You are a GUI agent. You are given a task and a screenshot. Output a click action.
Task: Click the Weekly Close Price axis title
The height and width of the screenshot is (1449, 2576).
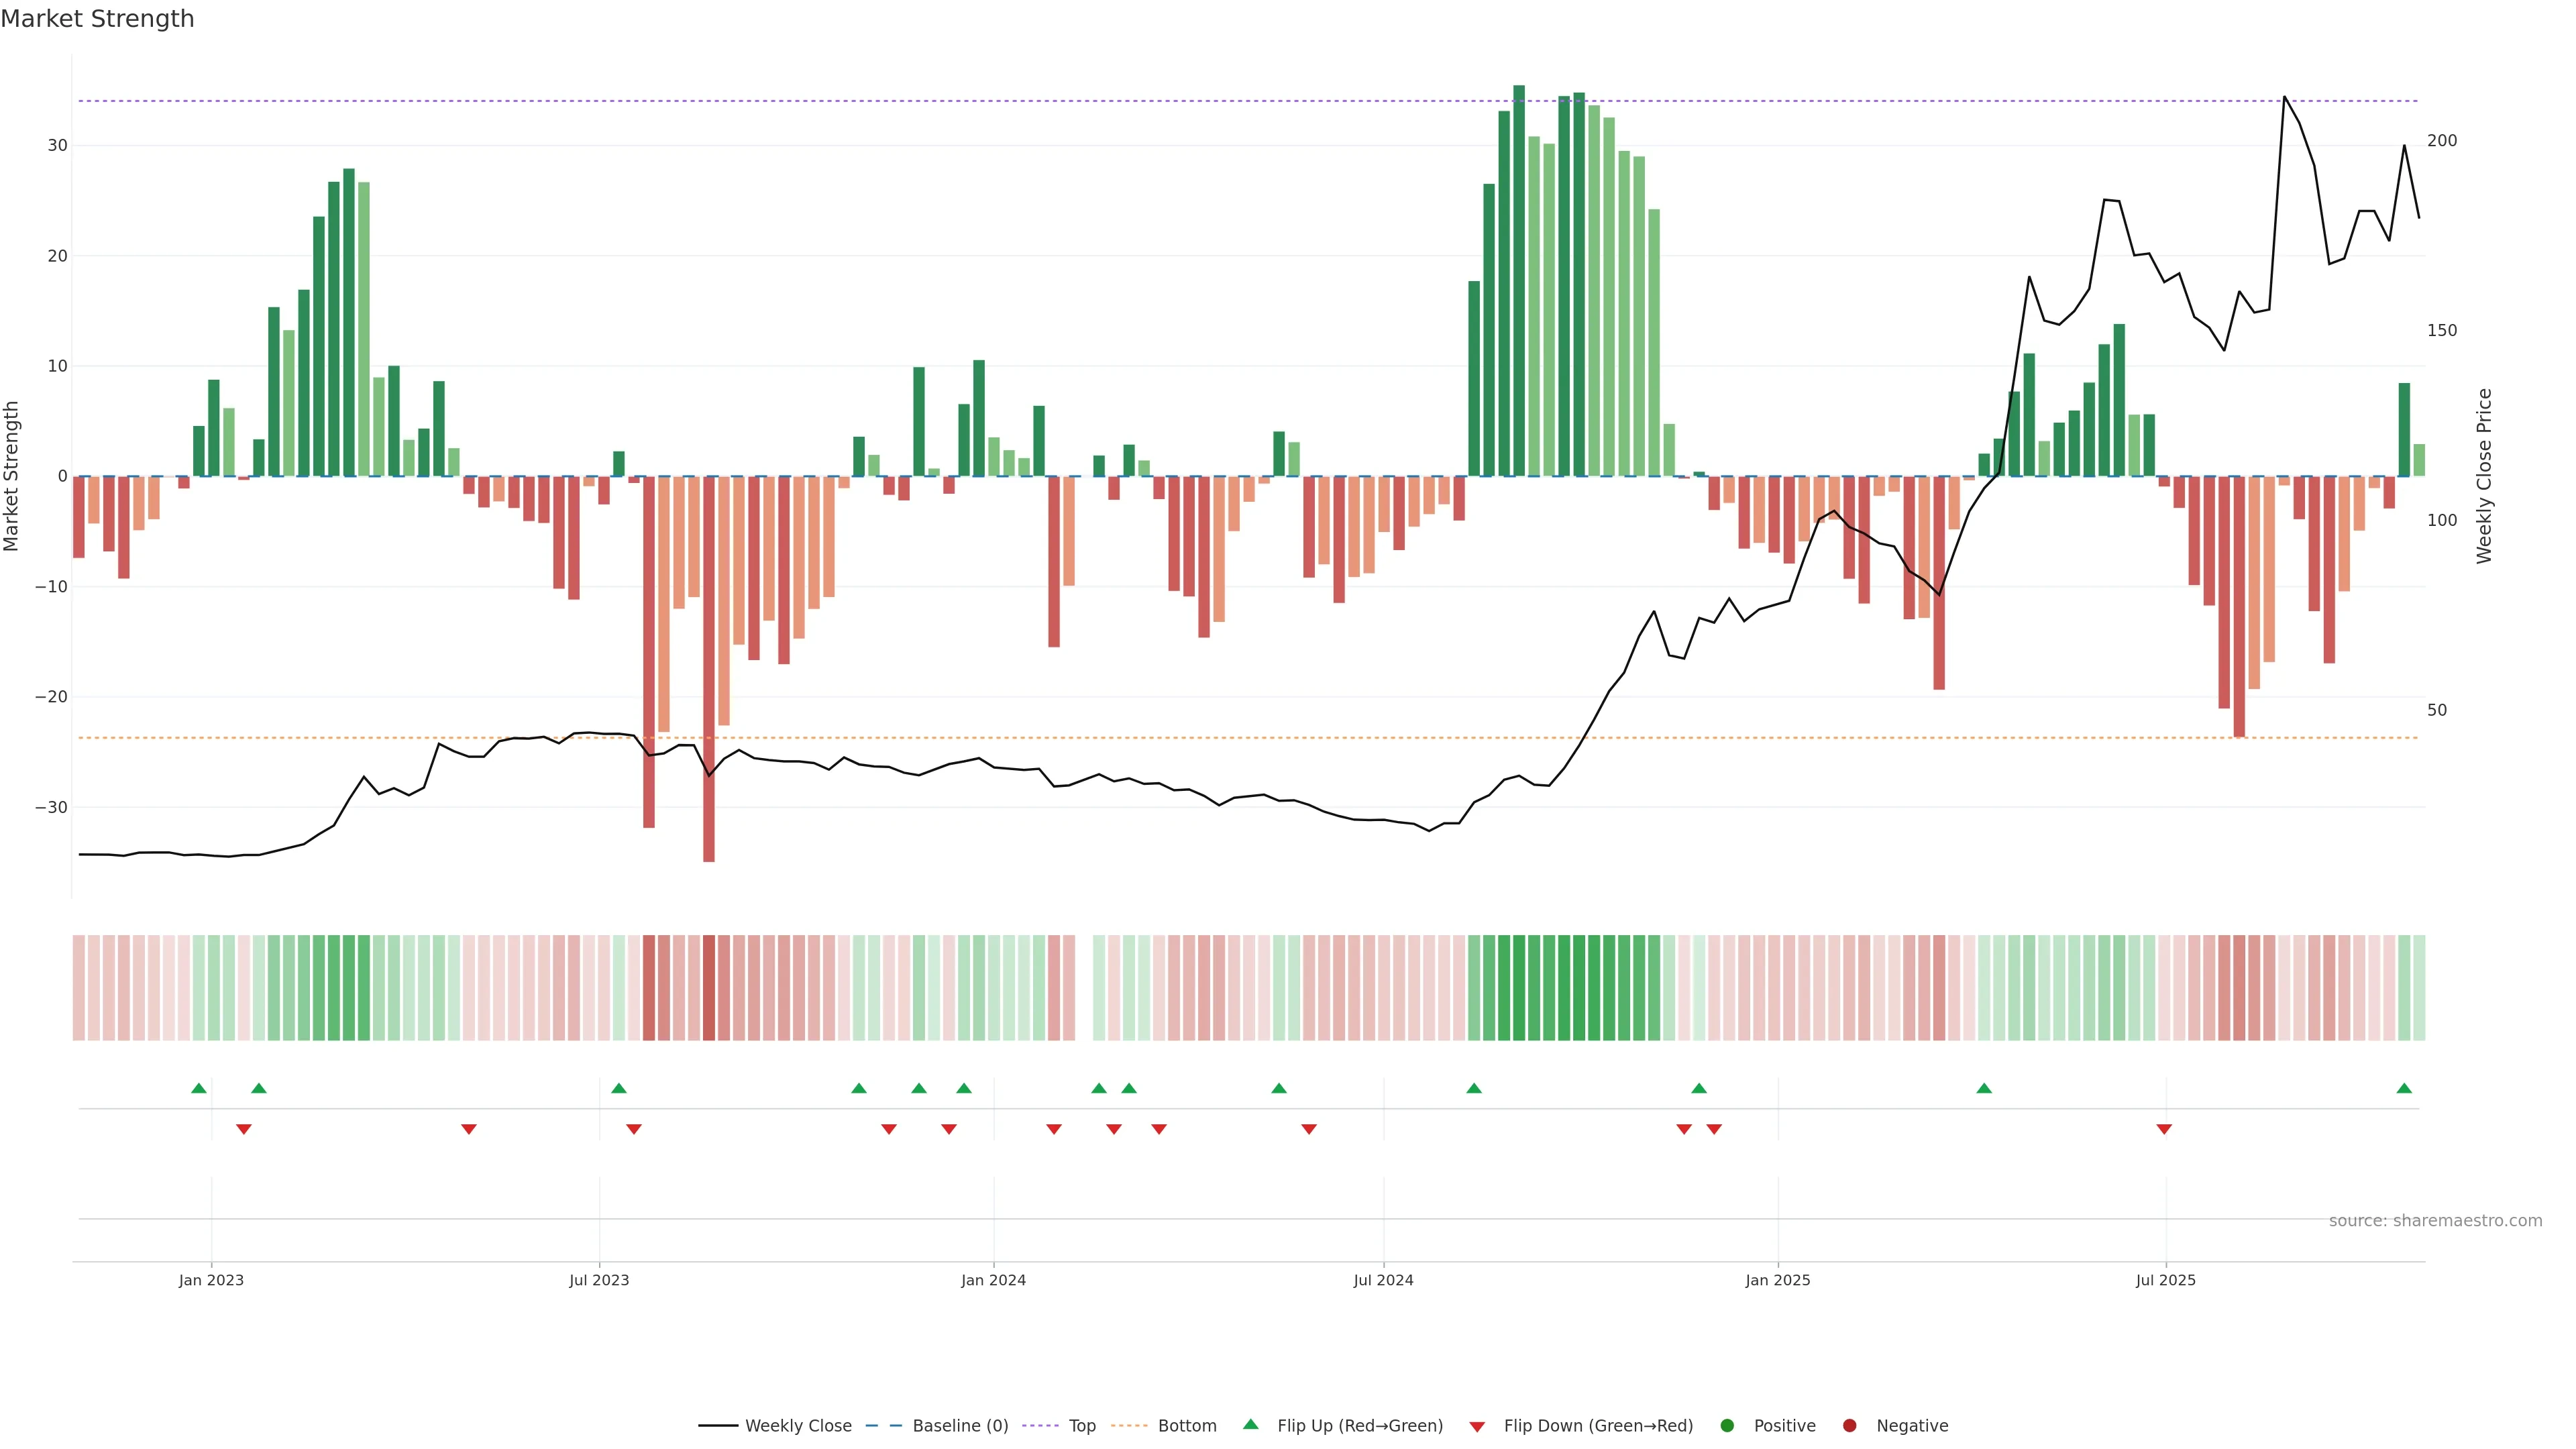[x=2484, y=476]
